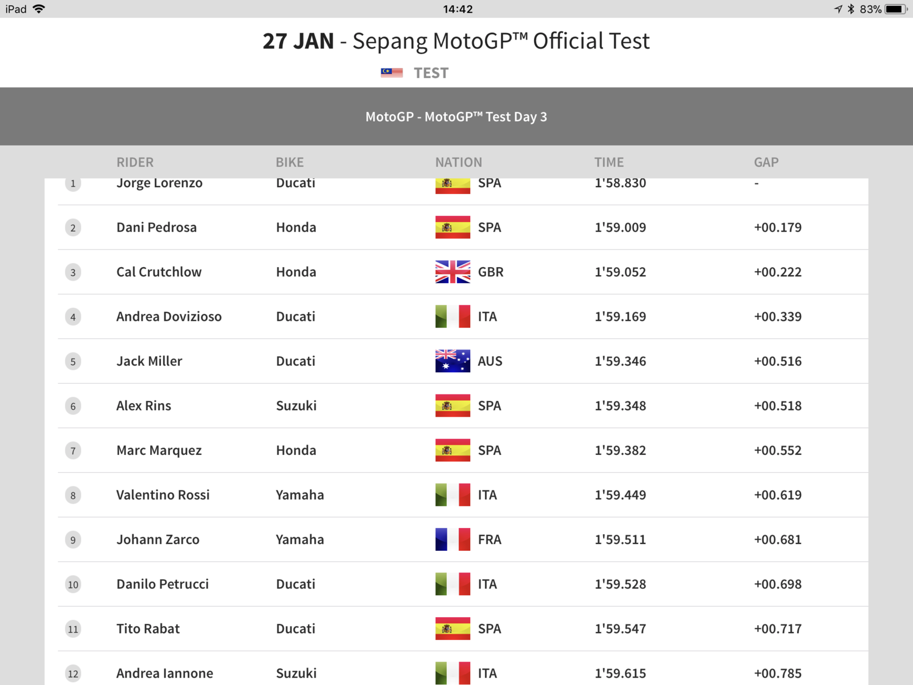Viewport: 913px width, 685px height.
Task: Tap the French flag for Johann Zarco
Action: 453,539
